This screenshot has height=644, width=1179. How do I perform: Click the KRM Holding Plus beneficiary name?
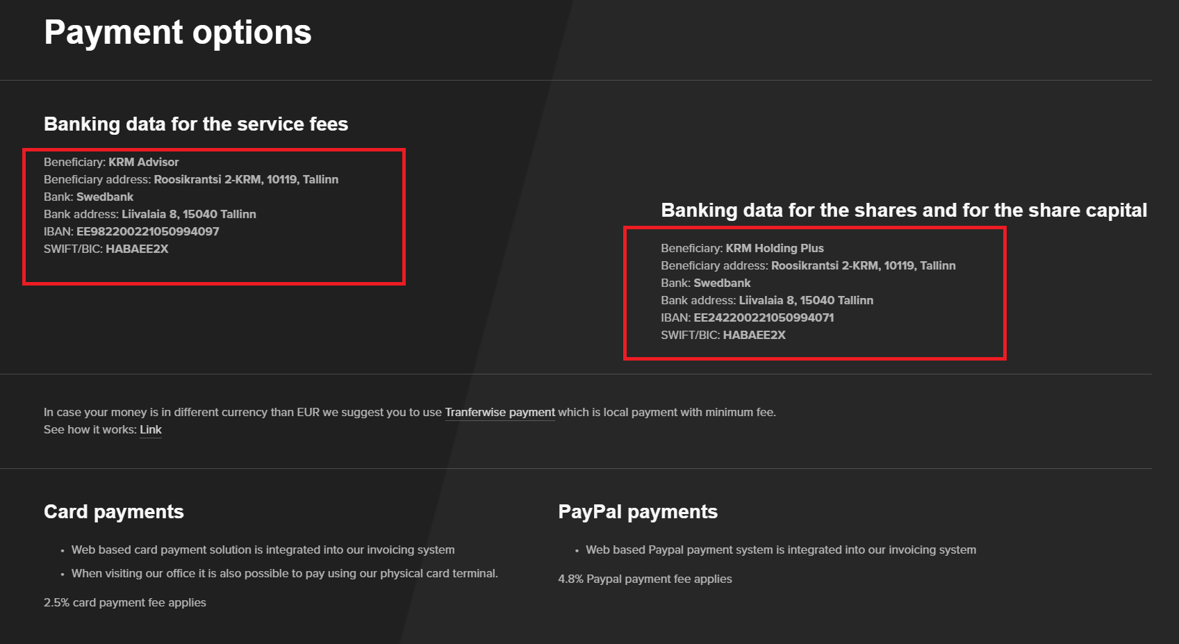775,248
